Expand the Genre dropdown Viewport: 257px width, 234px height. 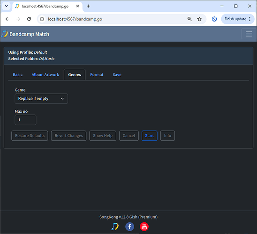(x=41, y=99)
